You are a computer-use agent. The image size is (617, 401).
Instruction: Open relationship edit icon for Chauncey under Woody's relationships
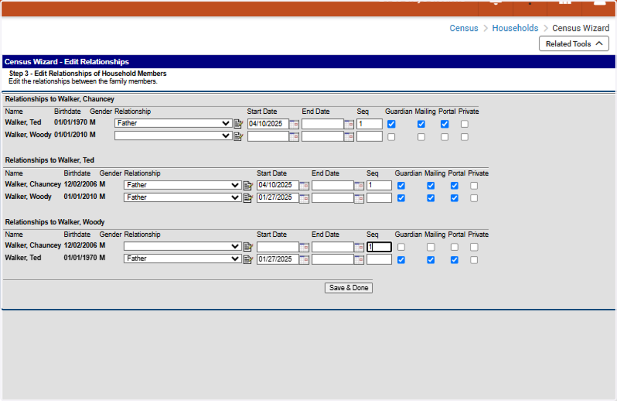coord(248,247)
